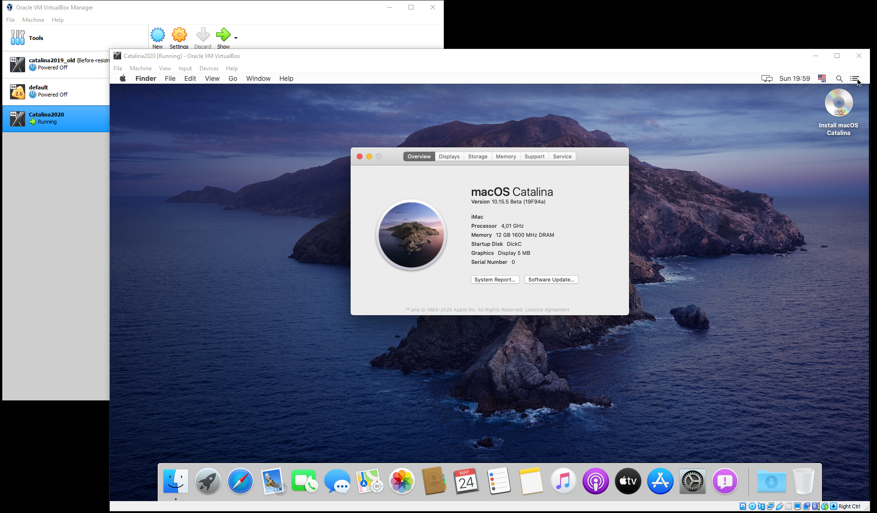Click the version 10.15.5 Beta text
Image resolution: width=877 pixels, height=513 pixels.
tap(508, 202)
